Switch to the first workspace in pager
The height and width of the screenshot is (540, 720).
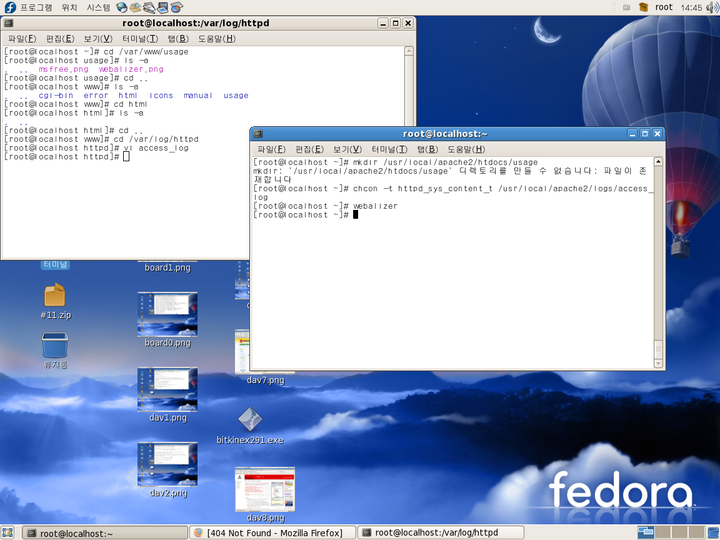pos(646,532)
